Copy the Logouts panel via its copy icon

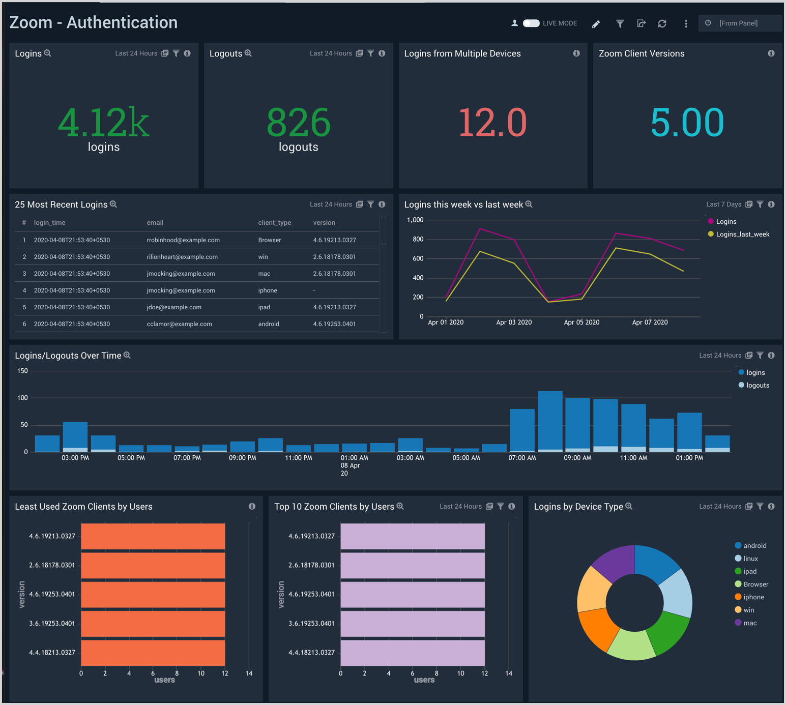(x=360, y=53)
